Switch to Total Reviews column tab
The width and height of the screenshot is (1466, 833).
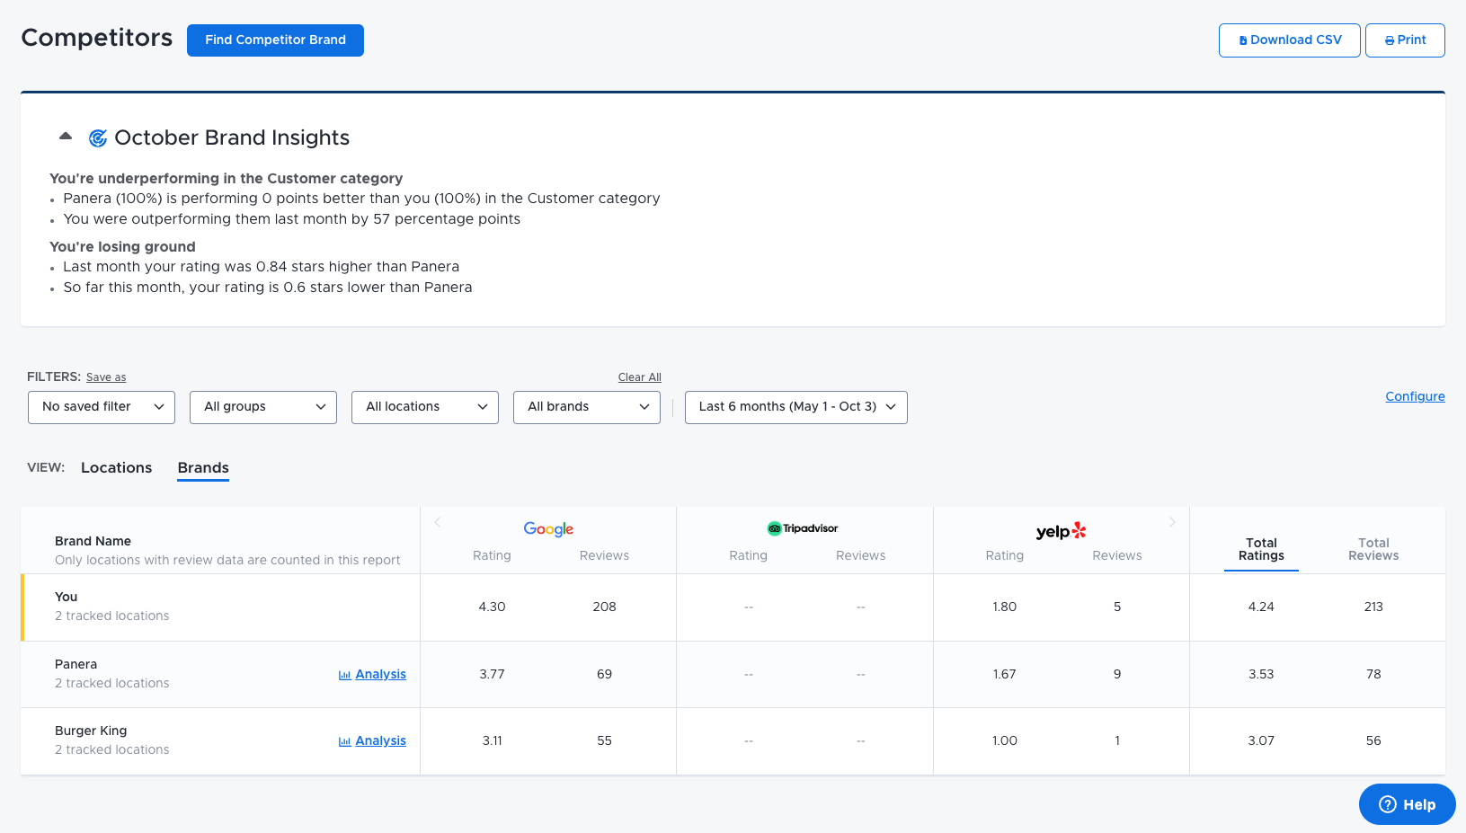pos(1373,549)
